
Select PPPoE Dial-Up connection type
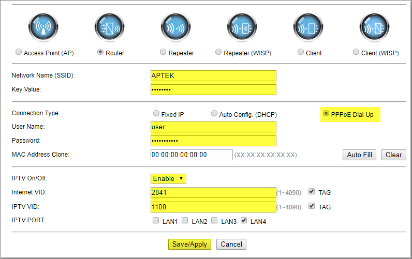pyautogui.click(x=326, y=114)
